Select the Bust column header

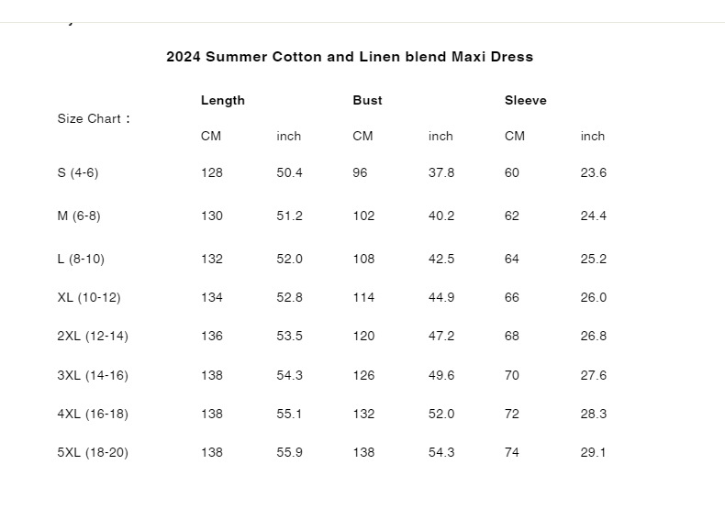tap(367, 100)
